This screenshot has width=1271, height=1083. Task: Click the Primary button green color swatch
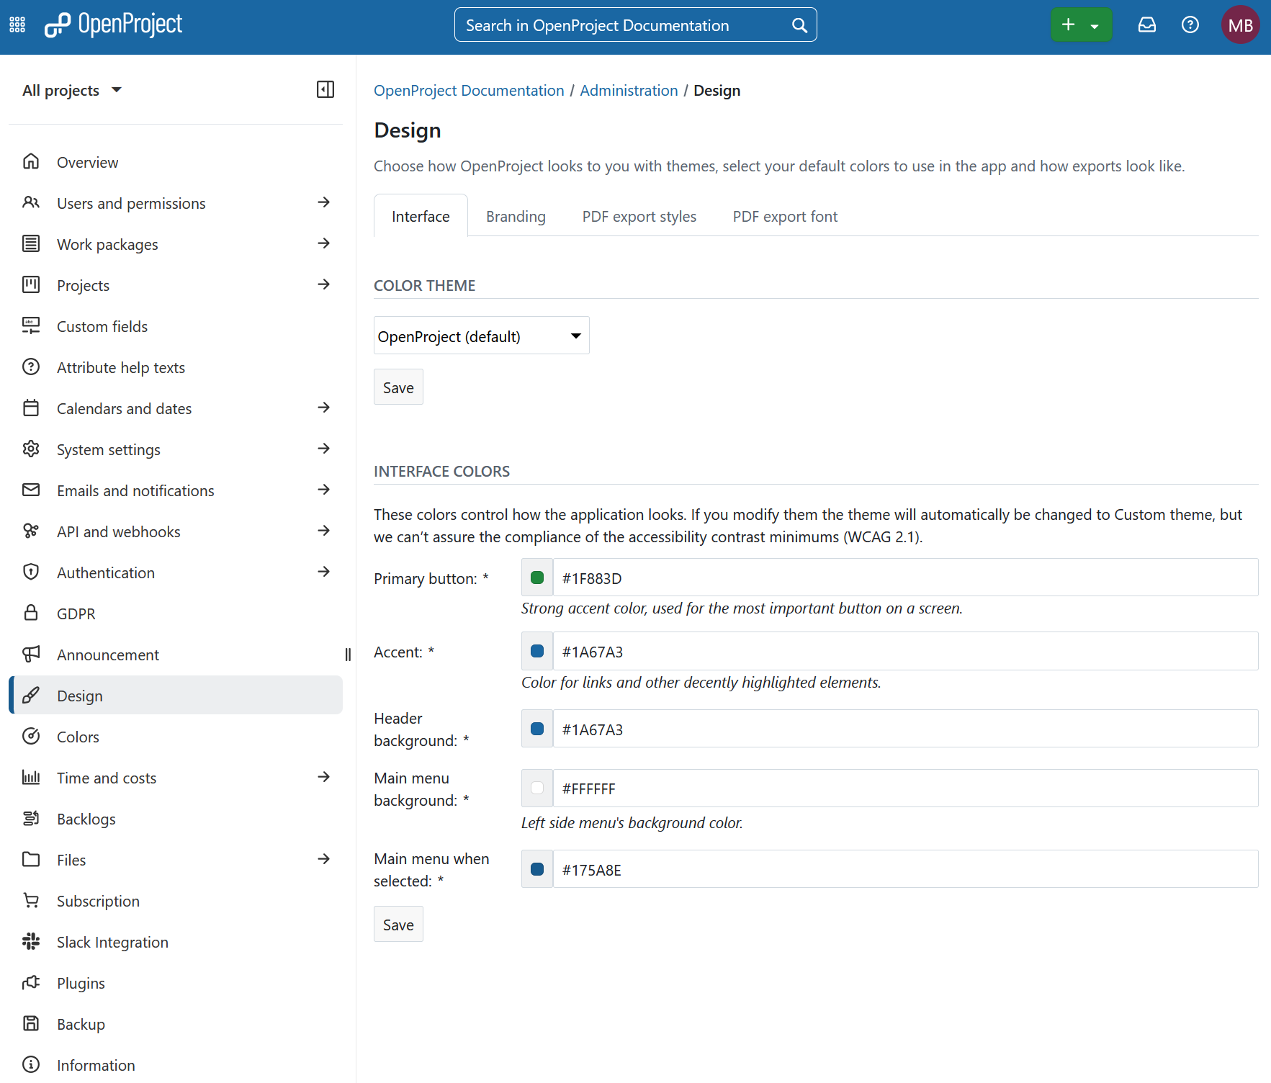[536, 577]
